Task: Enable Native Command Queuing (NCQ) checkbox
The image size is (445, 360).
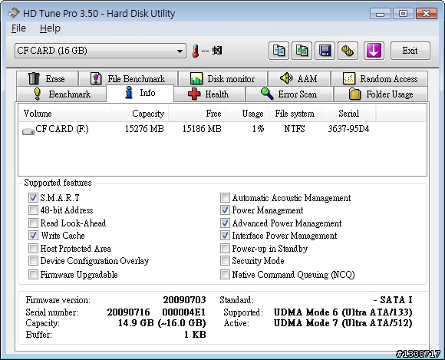Action: point(225,275)
